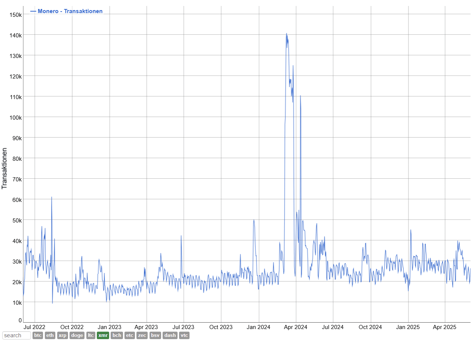This screenshot has height=341, width=471.
Task: Click the Monero - Transaktionen legend label
Action: (70, 11)
